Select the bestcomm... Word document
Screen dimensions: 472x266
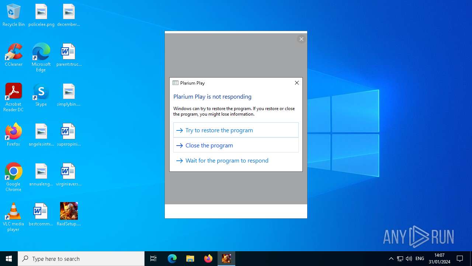(41, 215)
